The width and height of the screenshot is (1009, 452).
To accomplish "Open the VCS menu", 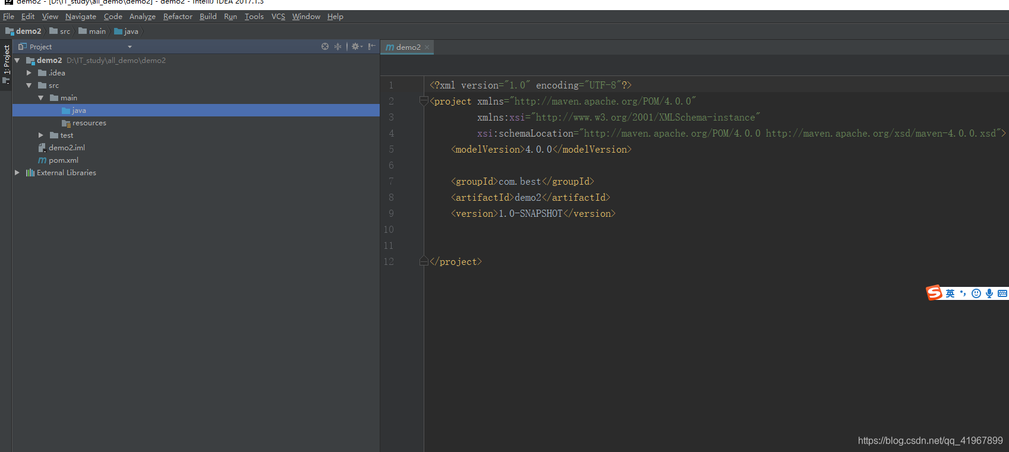I will tap(278, 17).
